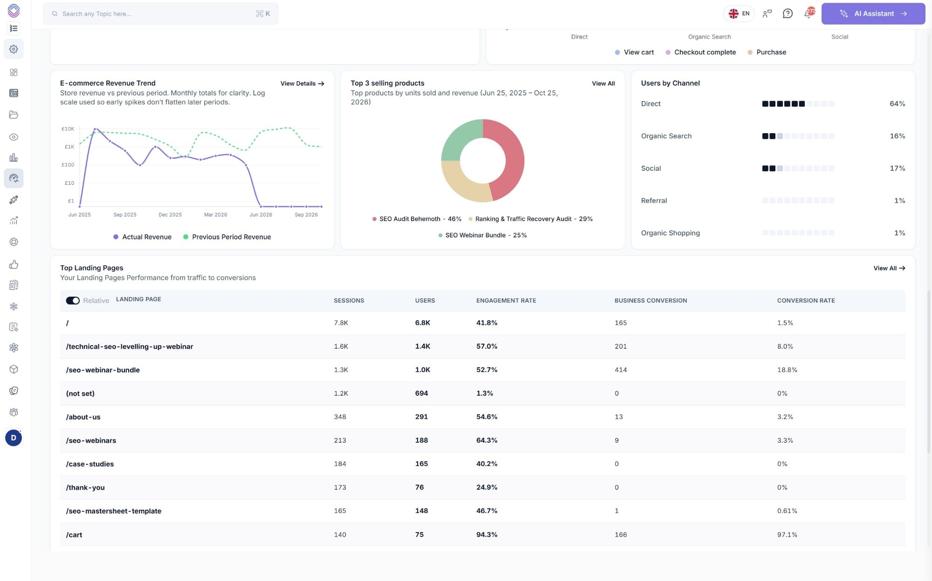Click the lifebuoy icon in sidebar
The width and height of the screenshot is (932, 581).
click(x=14, y=242)
